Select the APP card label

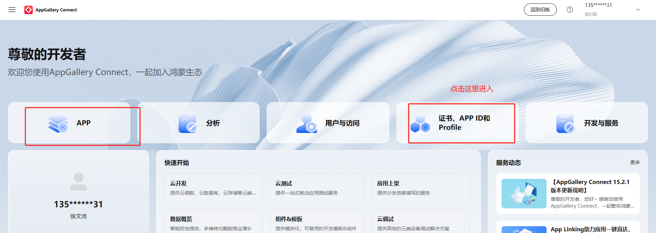tap(83, 123)
